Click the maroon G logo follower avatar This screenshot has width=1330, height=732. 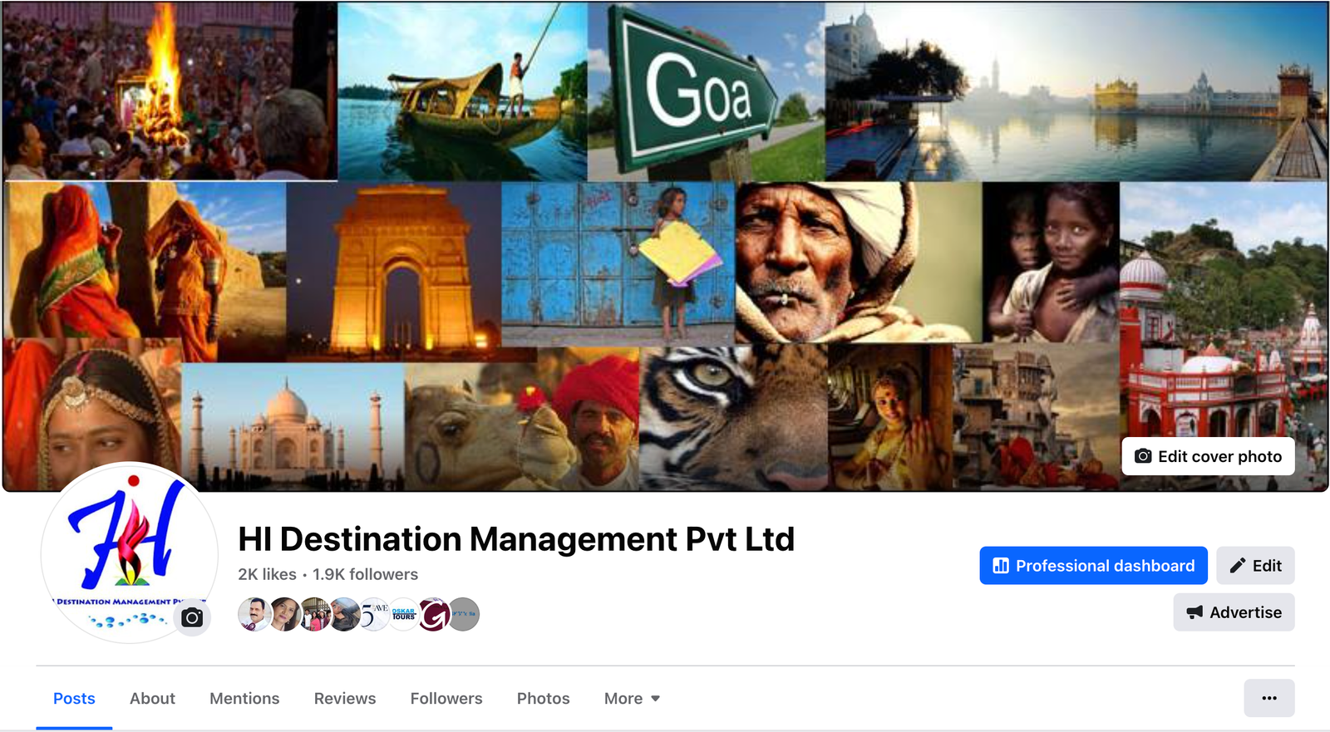click(x=434, y=614)
